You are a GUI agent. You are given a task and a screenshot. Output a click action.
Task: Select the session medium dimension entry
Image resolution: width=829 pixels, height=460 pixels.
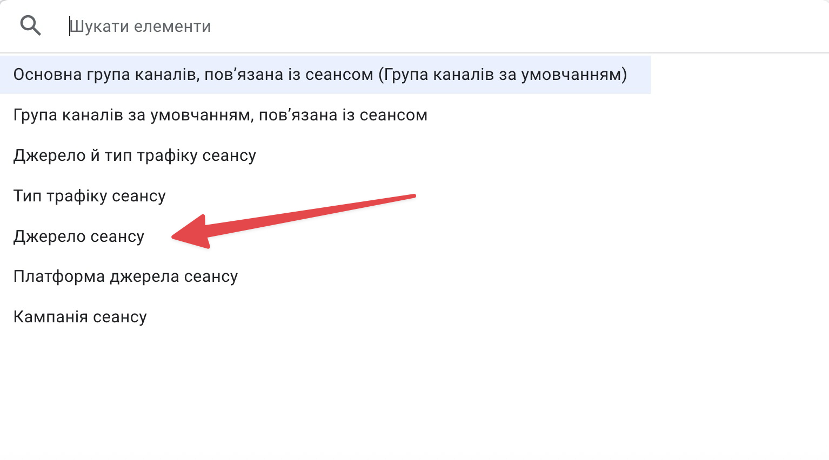click(x=89, y=196)
